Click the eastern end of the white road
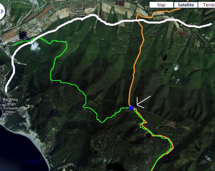The image size is (215, 171). tap(210, 24)
